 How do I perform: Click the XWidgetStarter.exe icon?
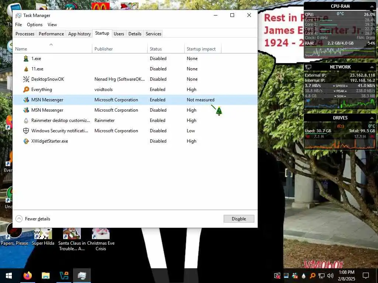tap(26, 141)
